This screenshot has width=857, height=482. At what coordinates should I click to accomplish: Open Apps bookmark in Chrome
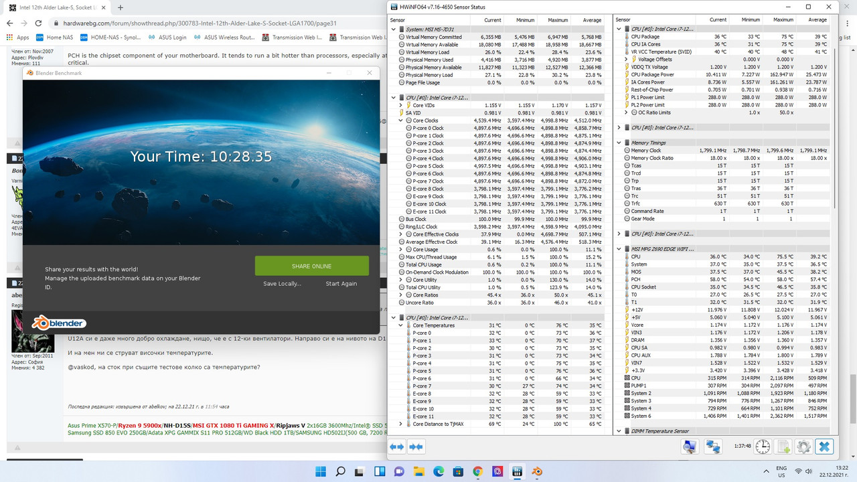point(17,37)
